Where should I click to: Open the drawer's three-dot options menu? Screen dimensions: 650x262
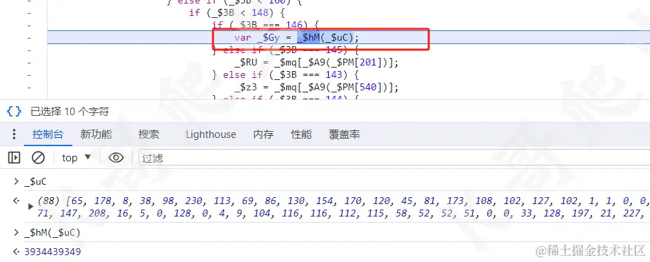tap(14, 134)
